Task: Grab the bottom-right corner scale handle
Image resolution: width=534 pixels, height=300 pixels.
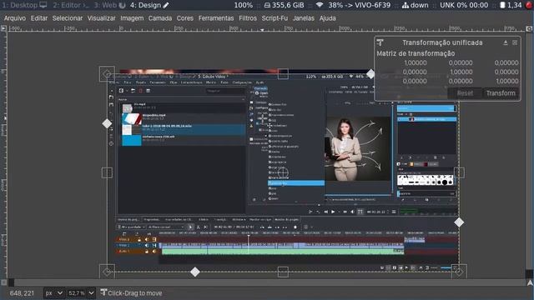Action: click(459, 272)
